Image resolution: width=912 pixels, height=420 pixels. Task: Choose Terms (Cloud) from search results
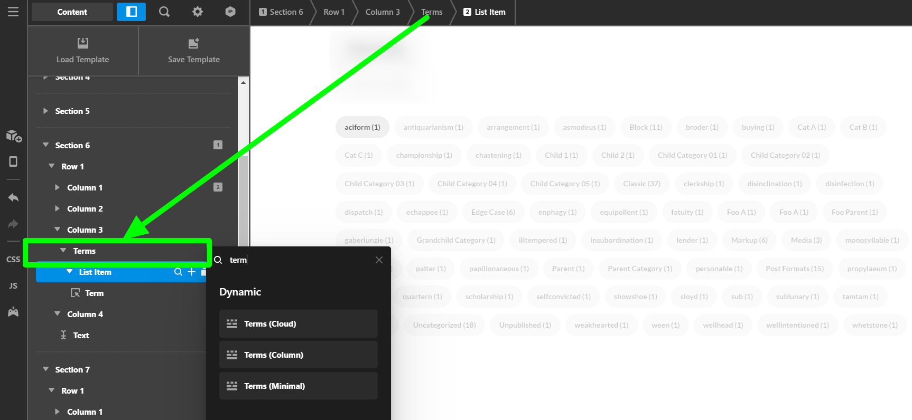[x=298, y=323]
